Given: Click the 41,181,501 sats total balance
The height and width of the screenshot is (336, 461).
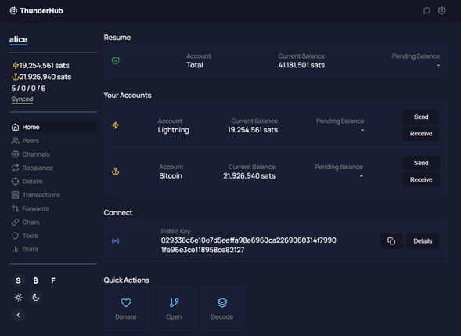Looking at the screenshot, I should point(301,65).
